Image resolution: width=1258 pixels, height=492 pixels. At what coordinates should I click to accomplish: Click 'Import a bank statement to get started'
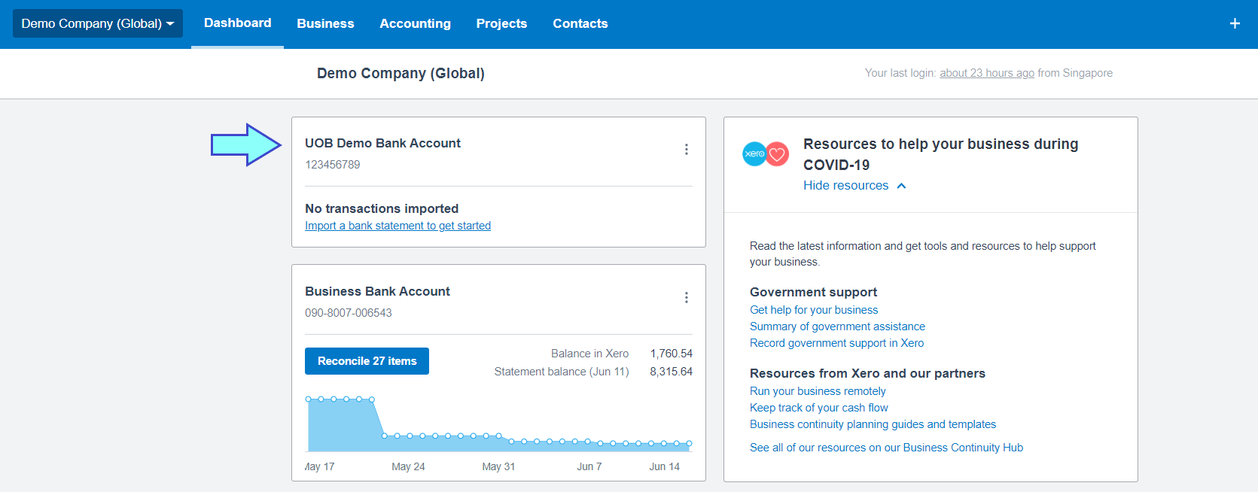398,226
